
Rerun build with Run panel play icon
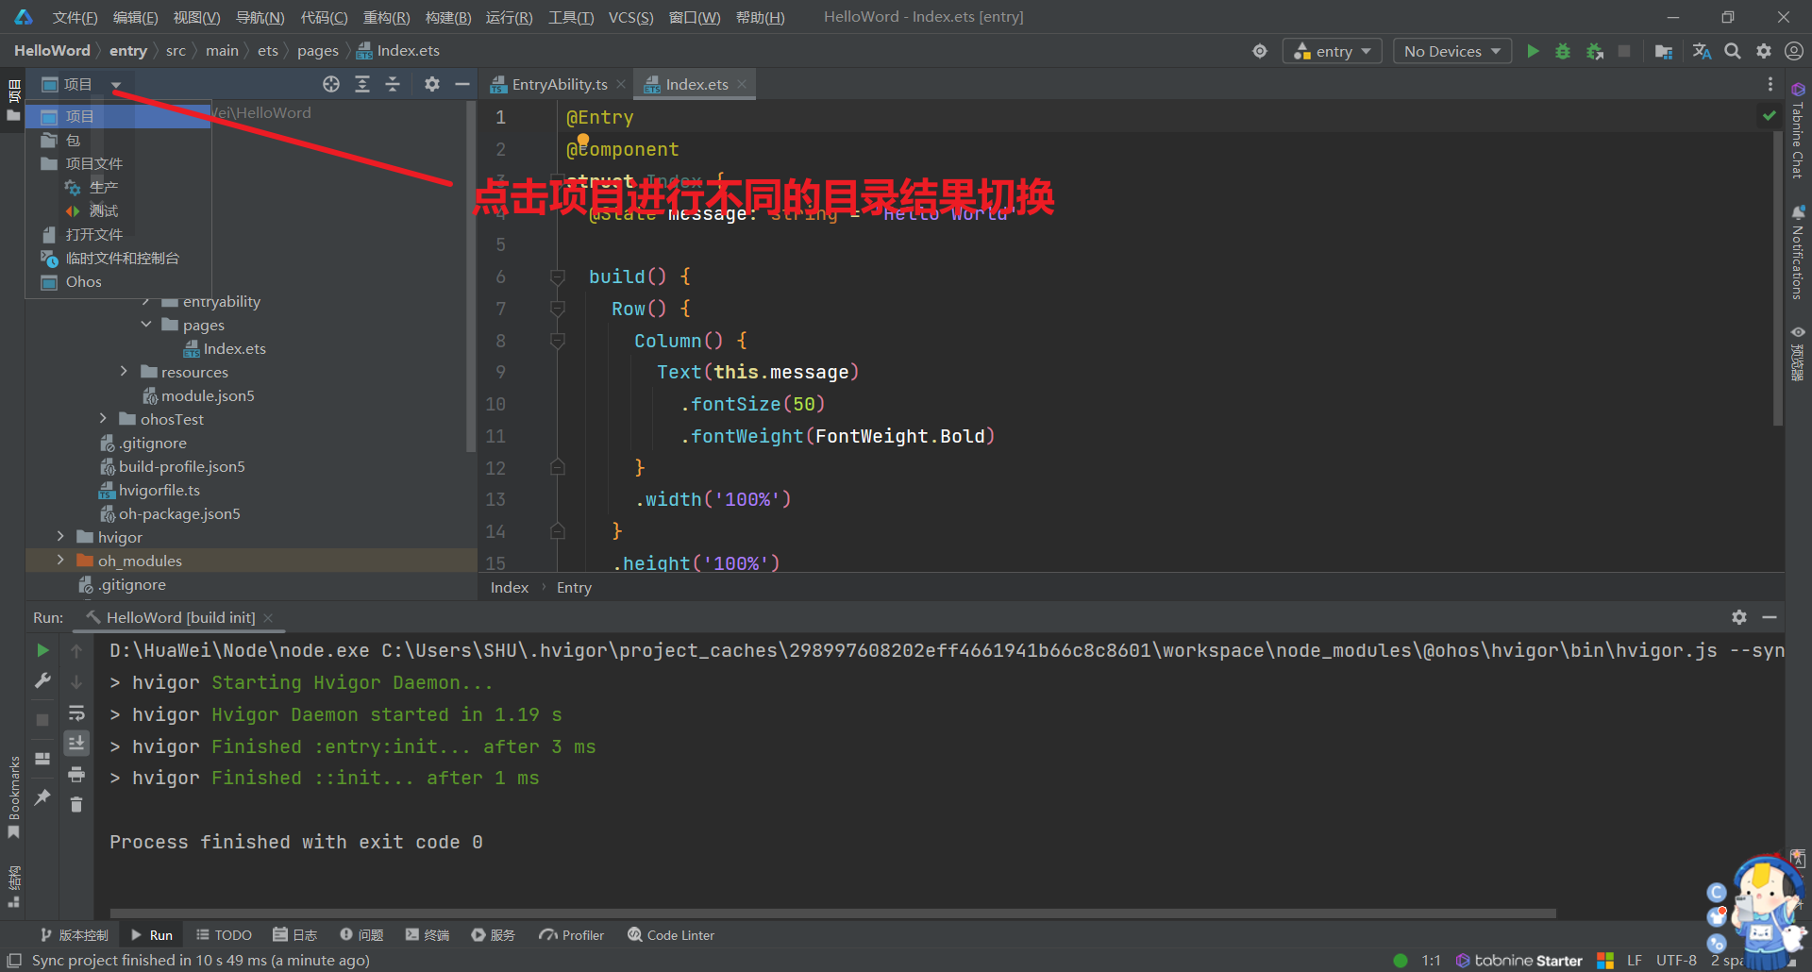[x=42, y=650]
